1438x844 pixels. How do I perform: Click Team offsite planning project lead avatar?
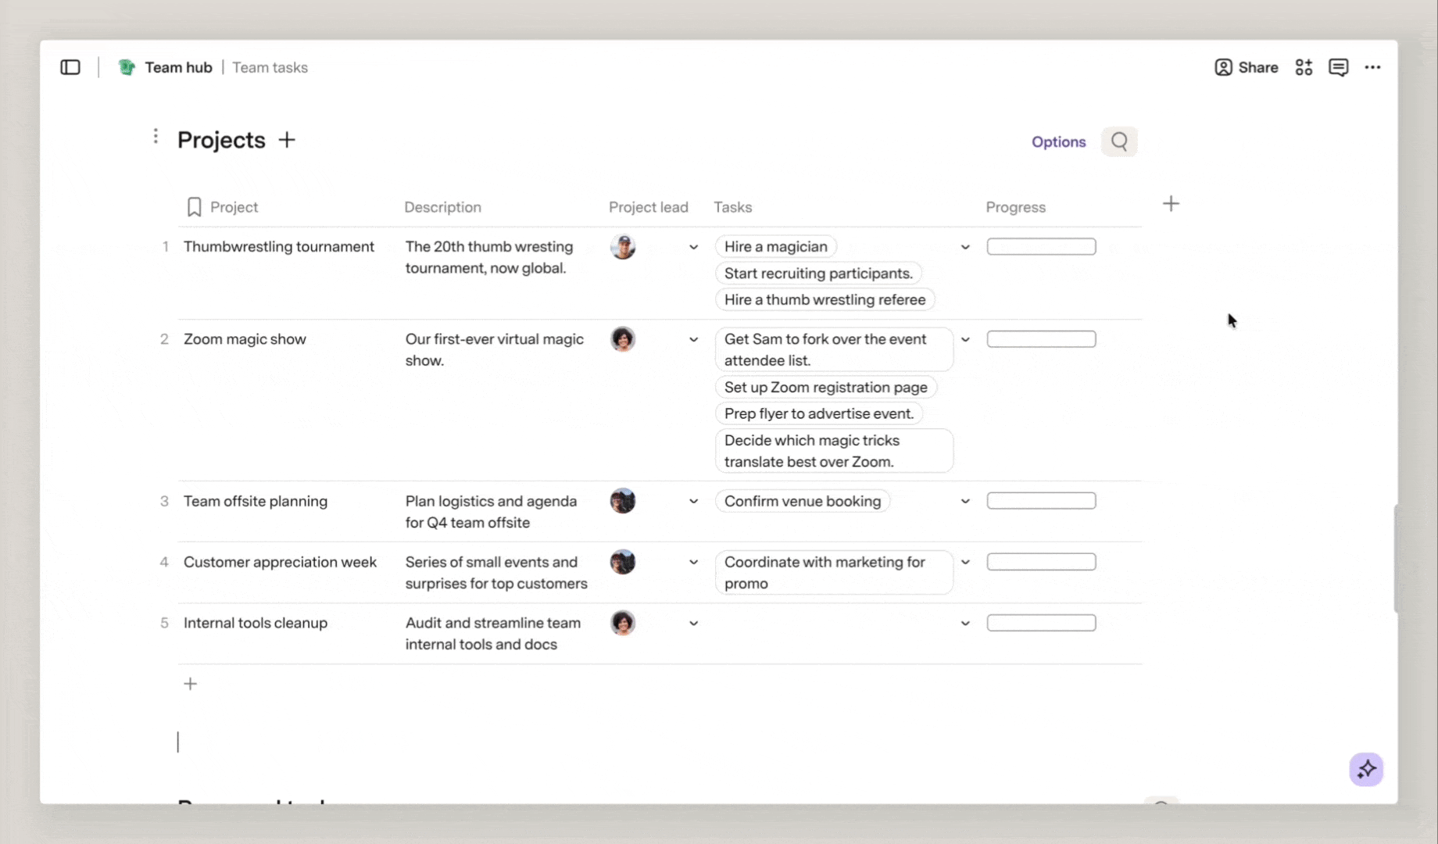(623, 501)
